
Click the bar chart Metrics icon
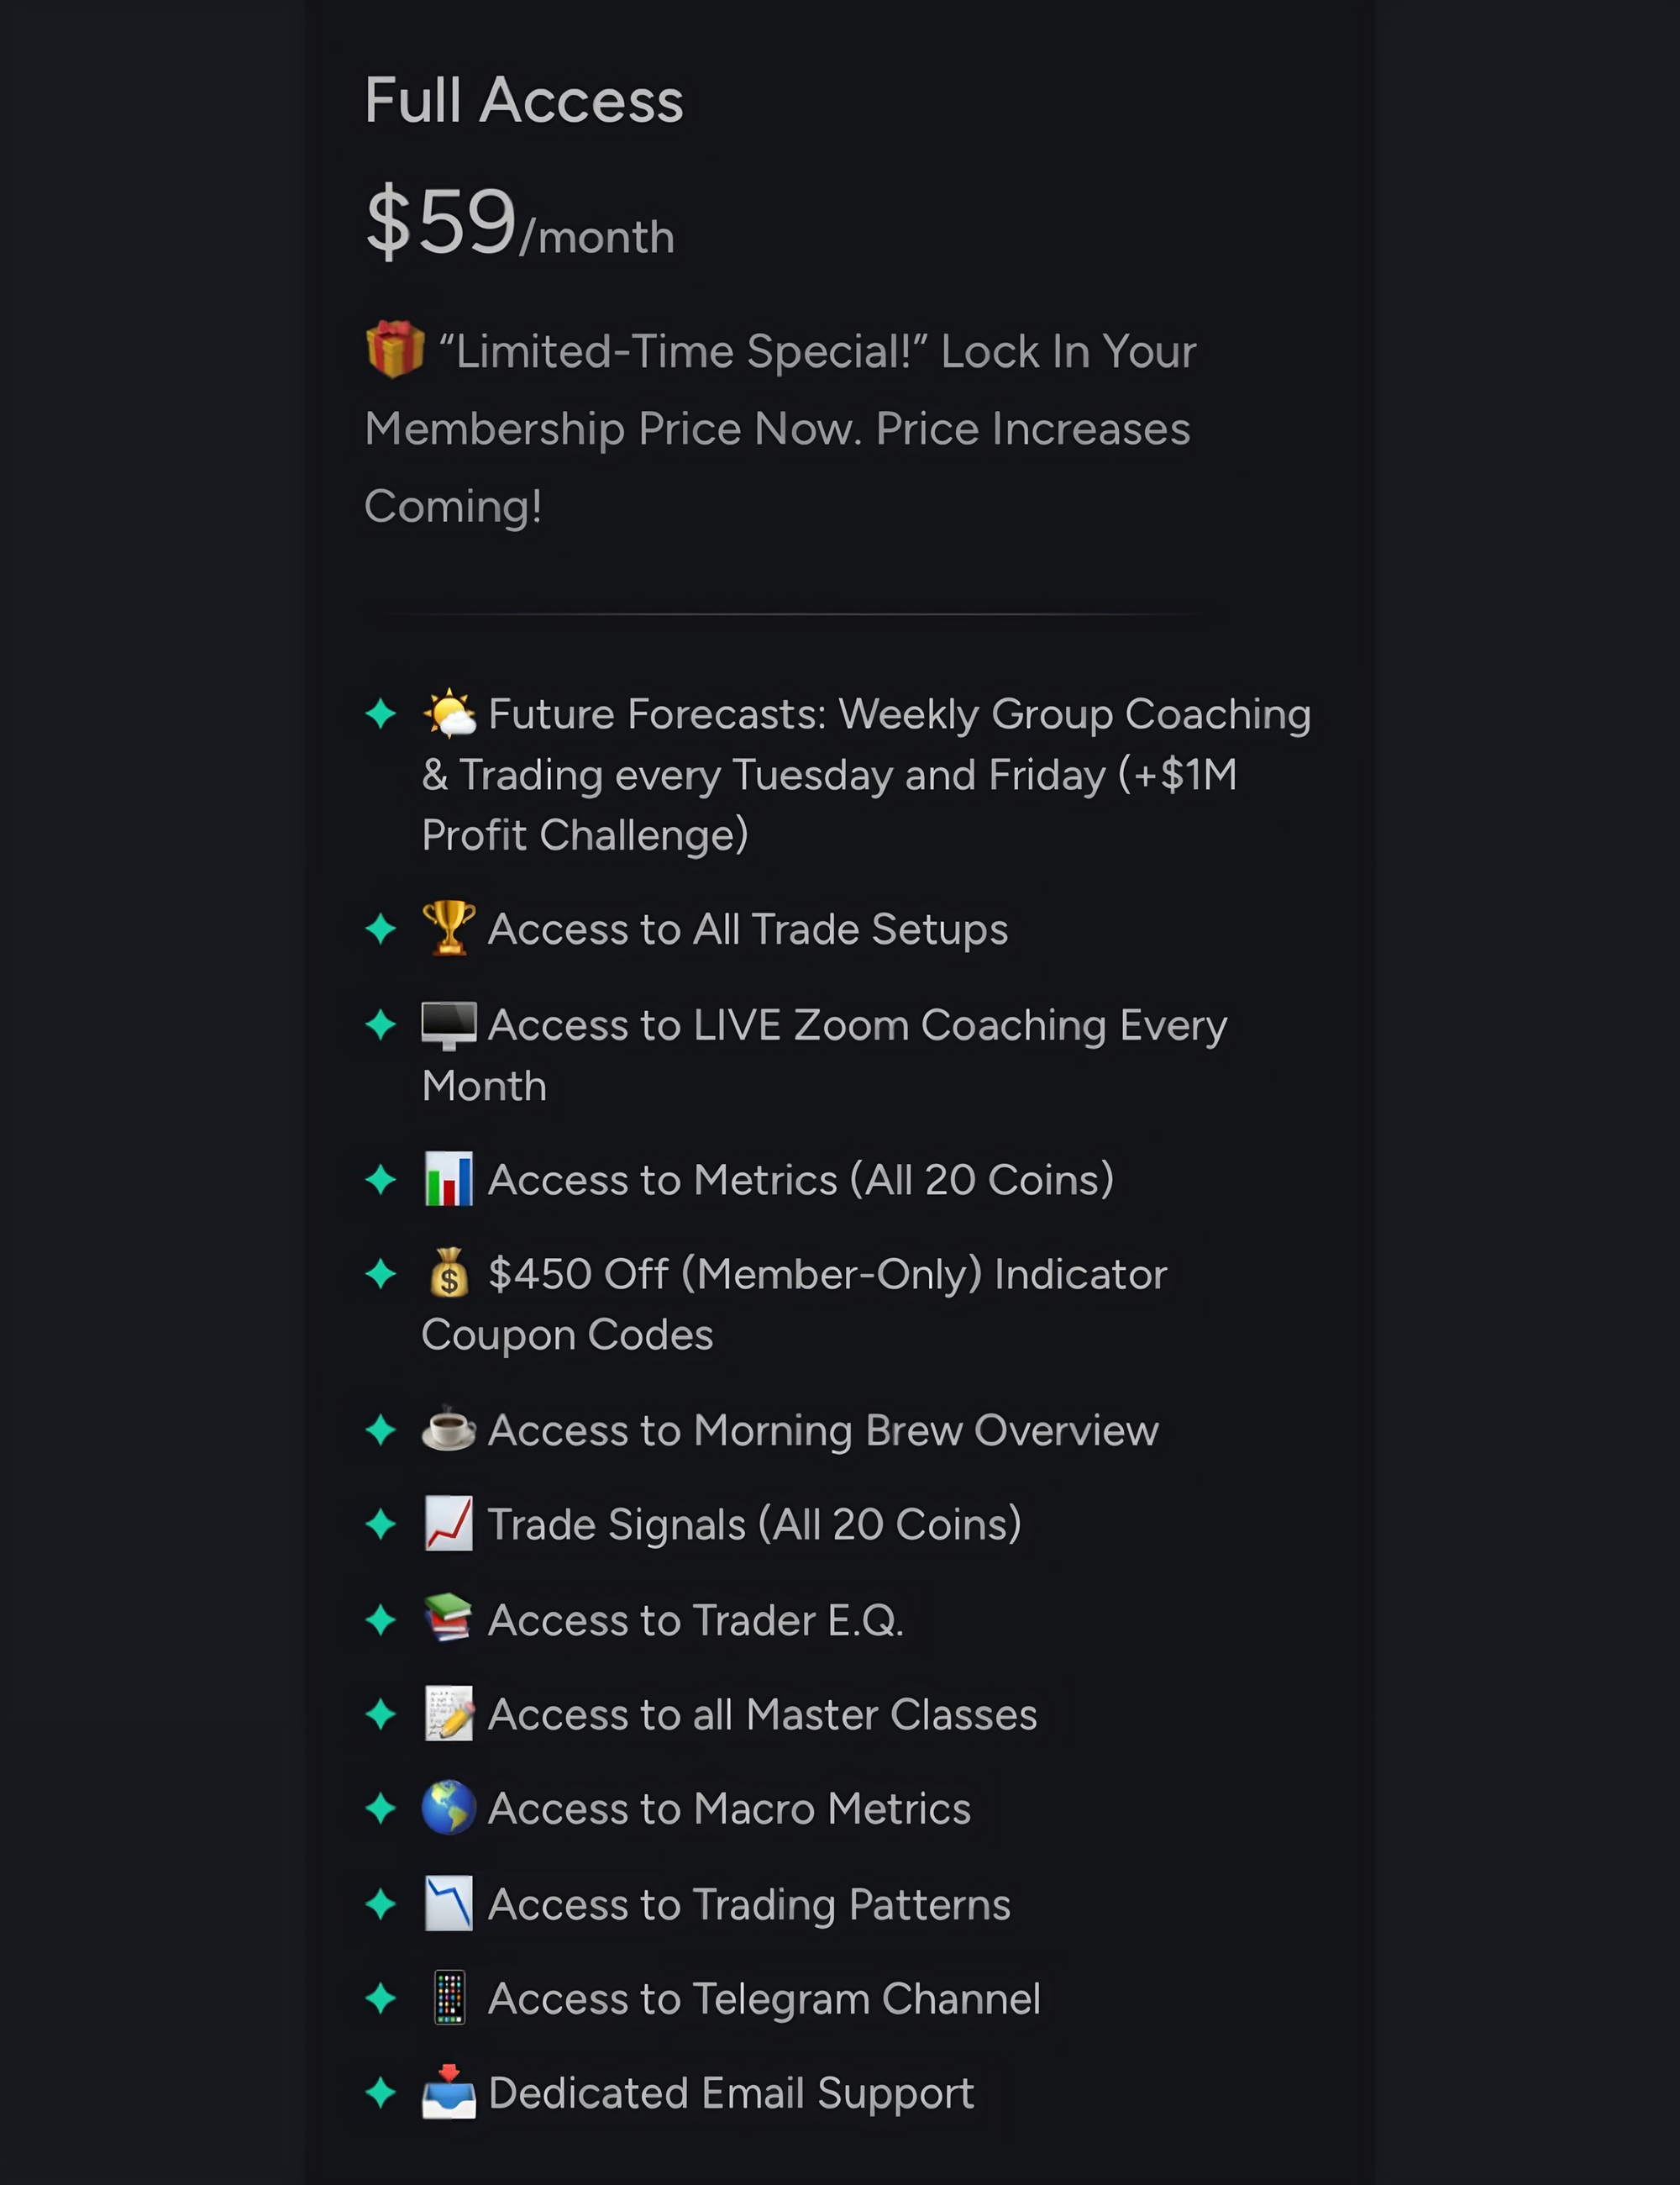[x=448, y=1178]
